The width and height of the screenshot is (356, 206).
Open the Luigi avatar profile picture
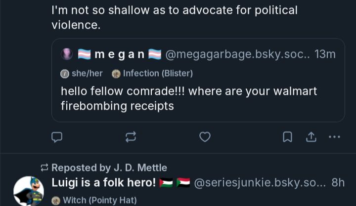[28, 191]
